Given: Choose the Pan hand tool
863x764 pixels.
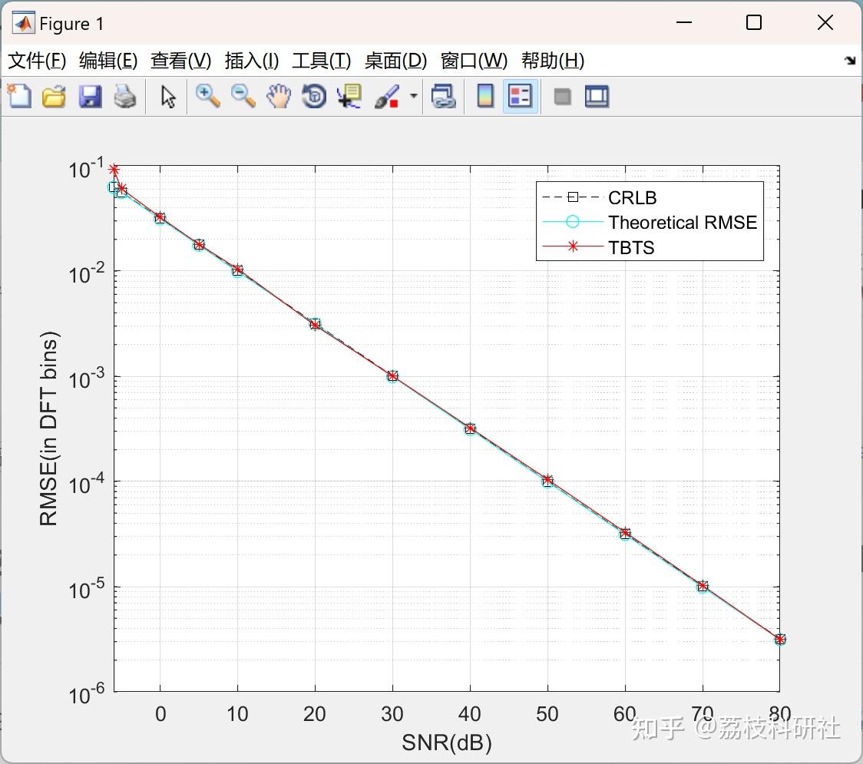Looking at the screenshot, I should pos(279,96).
